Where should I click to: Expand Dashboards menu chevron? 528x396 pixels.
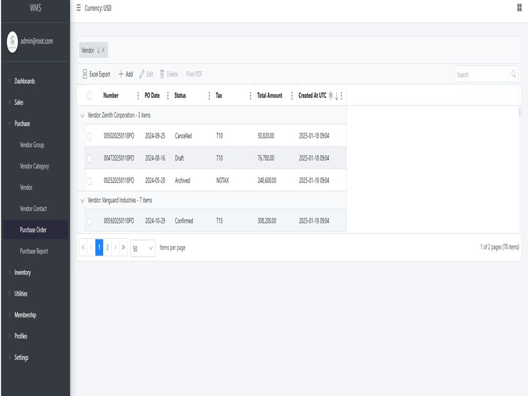10,81
